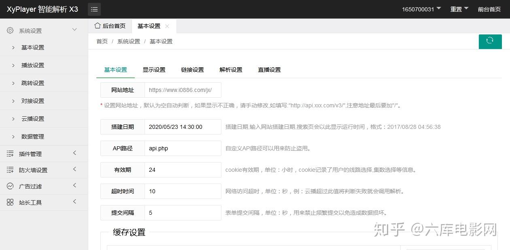Click the XyPlayer 智能解析 X3 logo
This screenshot has height=250, width=510.
coord(42,9)
